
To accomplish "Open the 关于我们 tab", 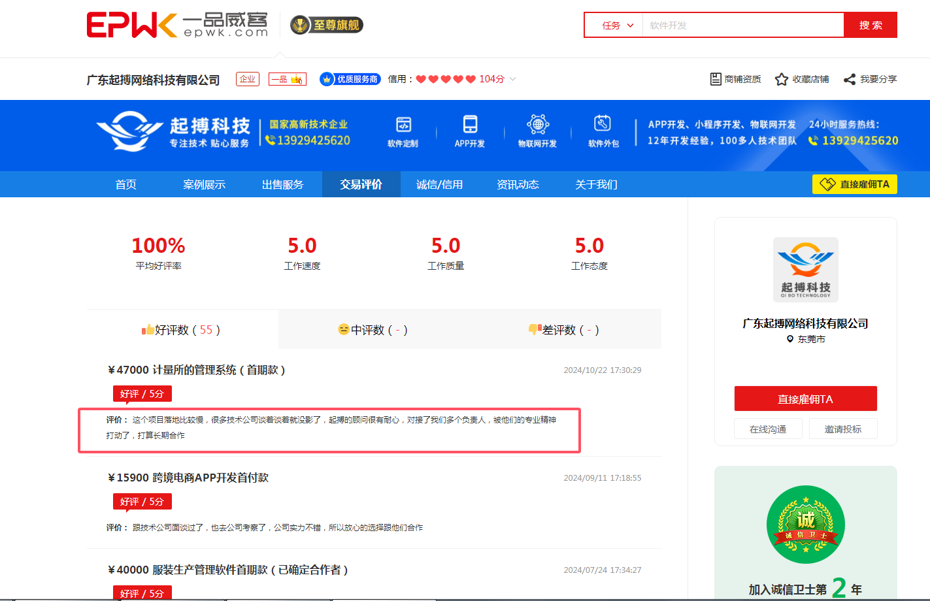I will click(x=596, y=184).
